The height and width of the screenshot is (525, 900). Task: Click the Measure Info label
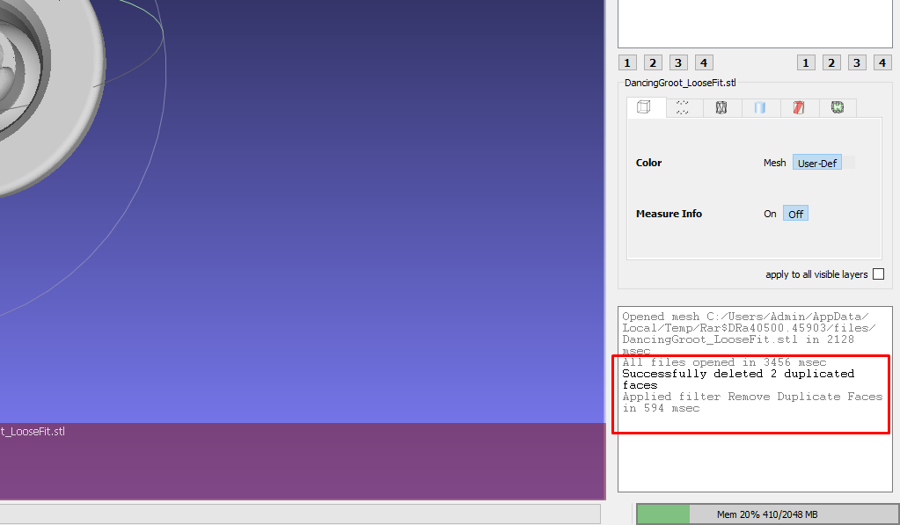tap(669, 214)
